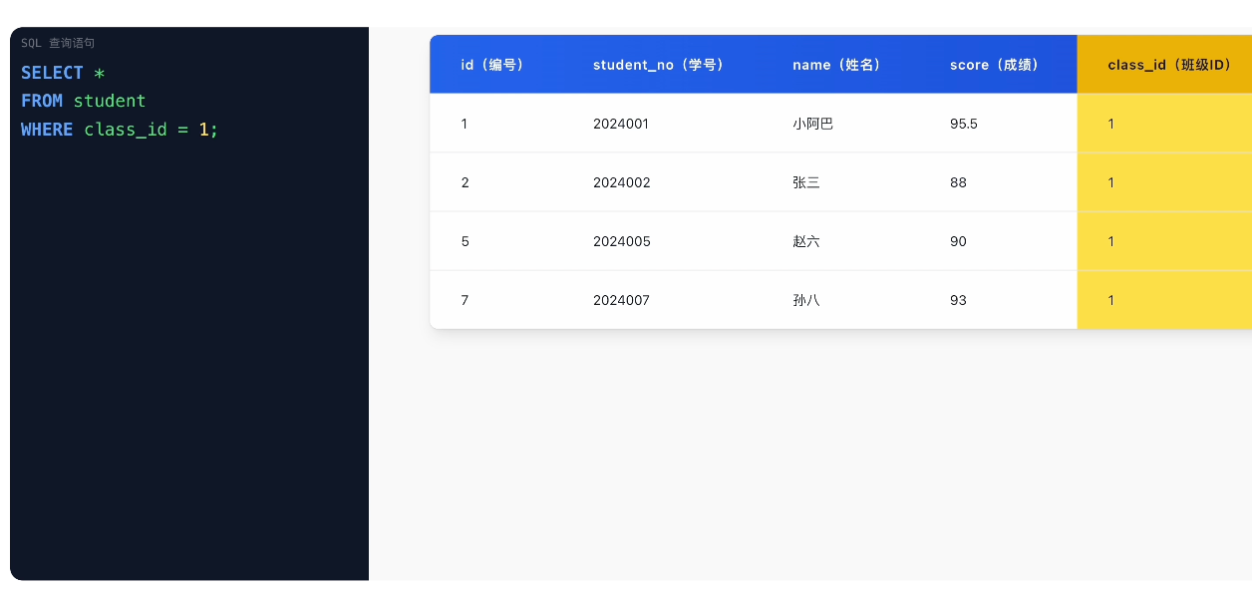Click the name cell 小阿巴
Screen dimensions: 1252x590
pyautogui.click(x=812, y=124)
